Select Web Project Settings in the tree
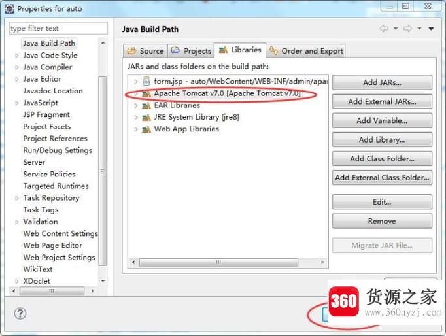Image resolution: width=446 pixels, height=336 pixels. [x=59, y=258]
